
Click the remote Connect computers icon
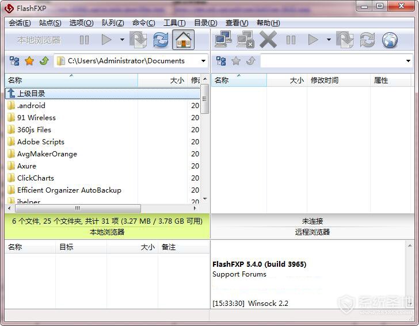[223, 40]
